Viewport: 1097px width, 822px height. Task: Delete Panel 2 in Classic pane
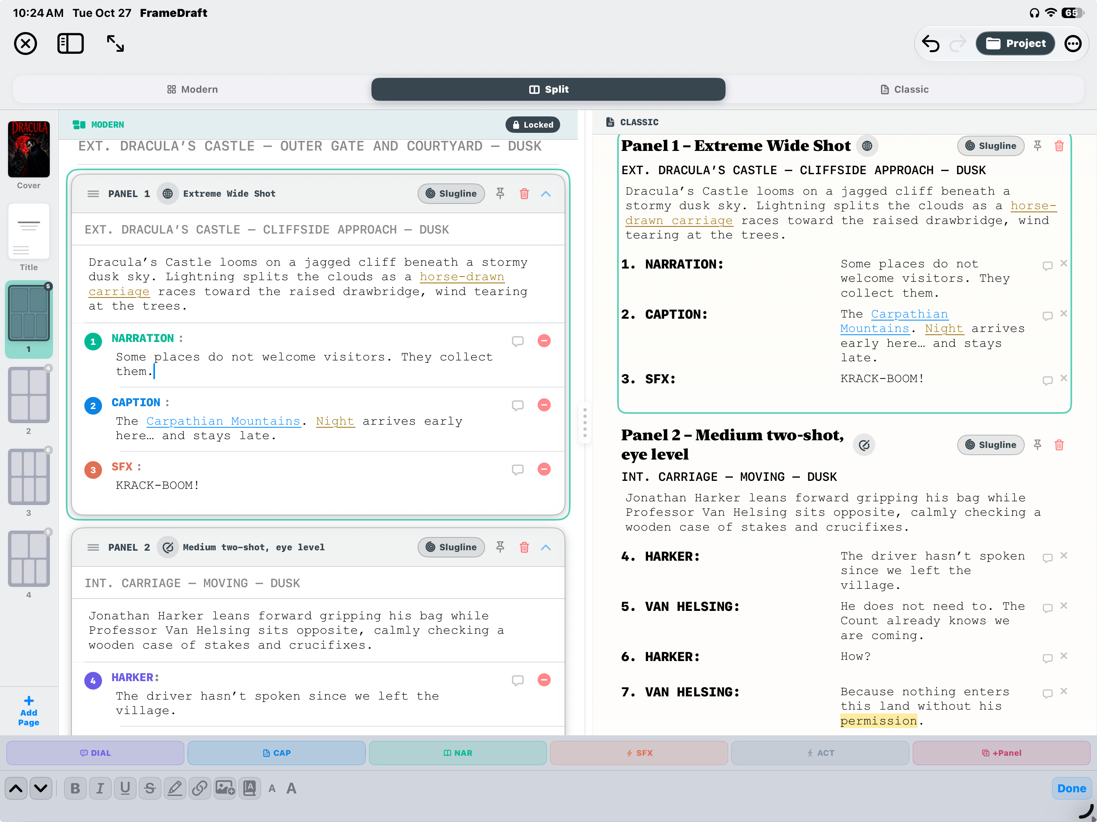[x=1059, y=445]
